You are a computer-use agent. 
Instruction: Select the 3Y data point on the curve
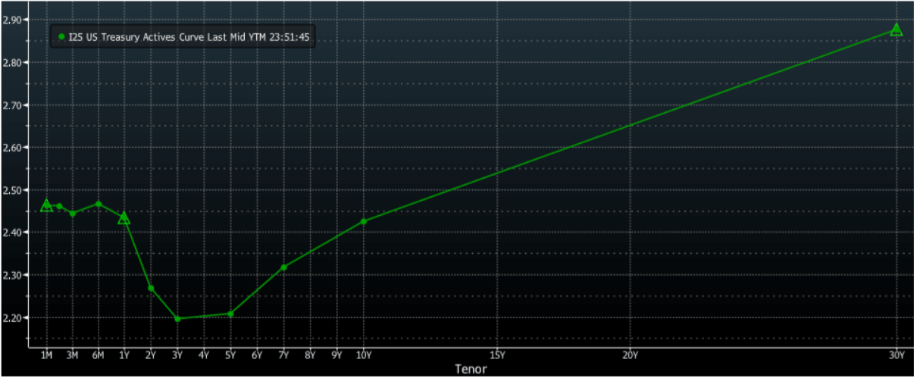pos(177,319)
